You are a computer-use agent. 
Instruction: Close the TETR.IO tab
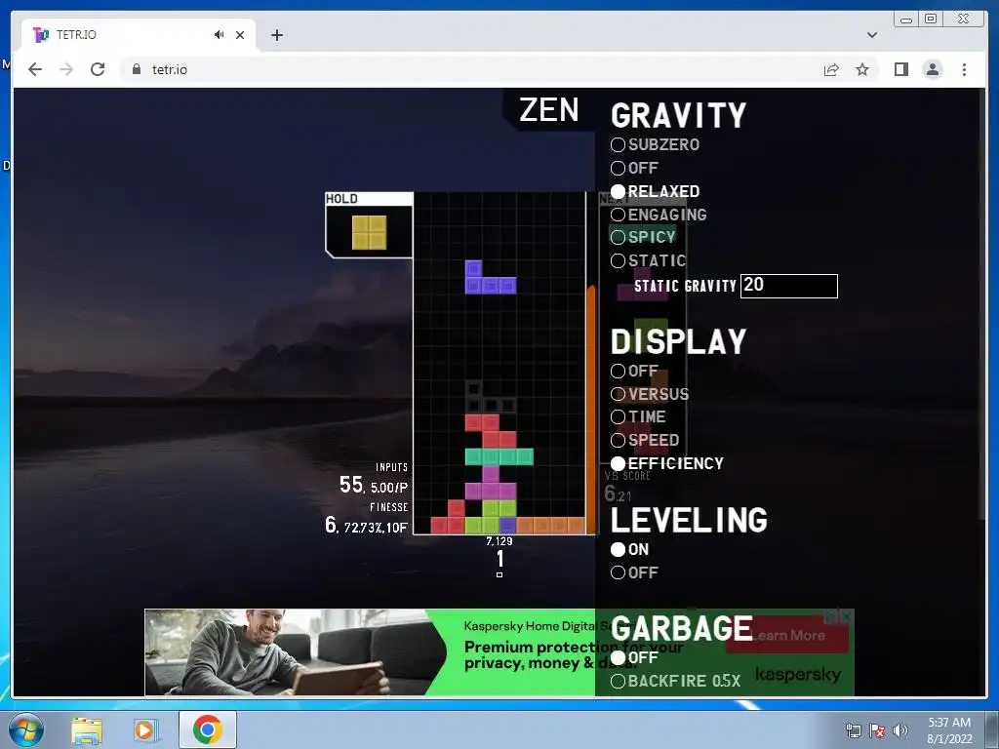coord(240,35)
